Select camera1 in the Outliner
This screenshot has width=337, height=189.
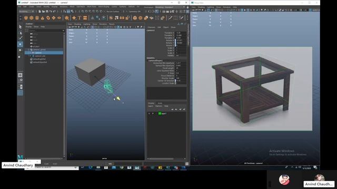(x=38, y=52)
